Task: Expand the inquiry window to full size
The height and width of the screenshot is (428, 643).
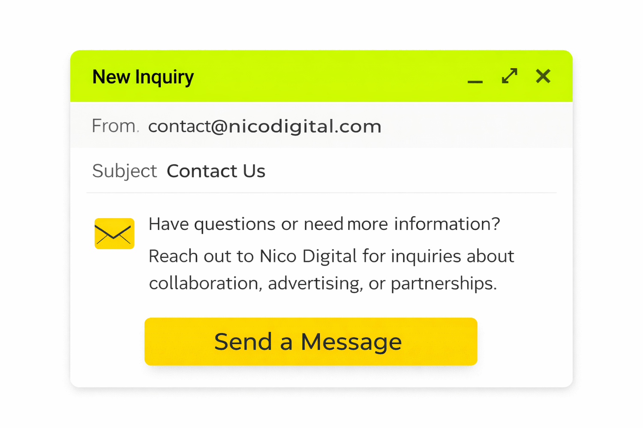Action: tap(509, 76)
